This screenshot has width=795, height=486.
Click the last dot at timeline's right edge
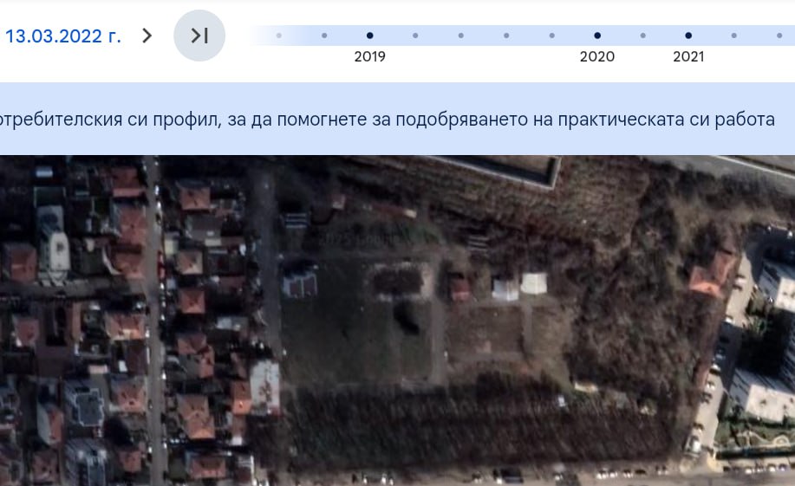point(779,36)
